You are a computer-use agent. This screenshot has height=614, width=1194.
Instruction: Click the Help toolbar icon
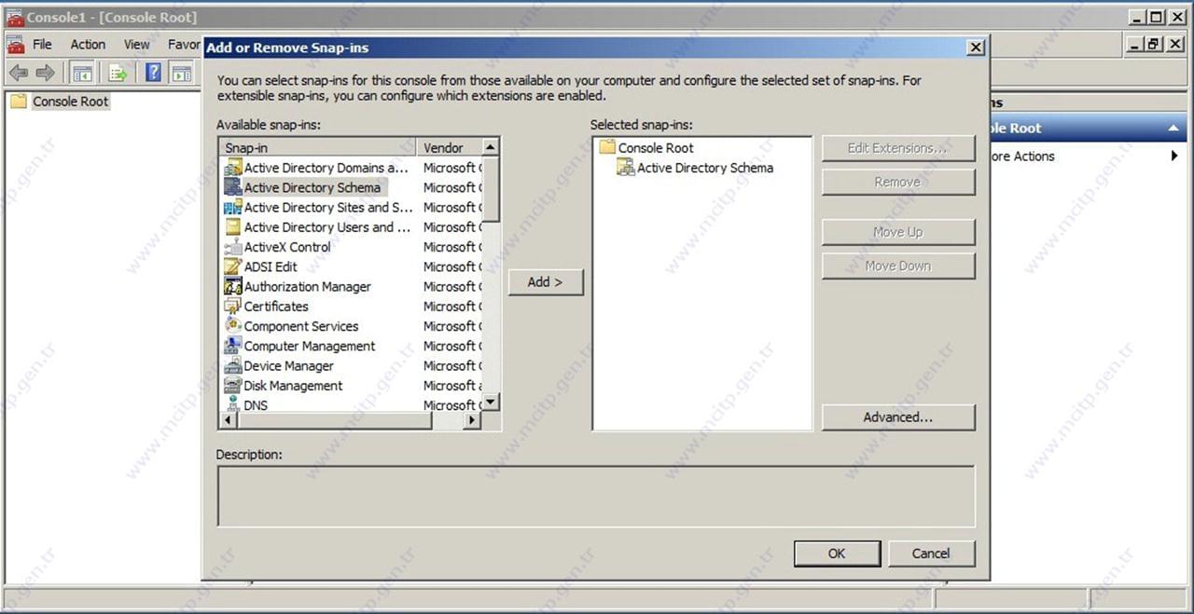point(153,73)
